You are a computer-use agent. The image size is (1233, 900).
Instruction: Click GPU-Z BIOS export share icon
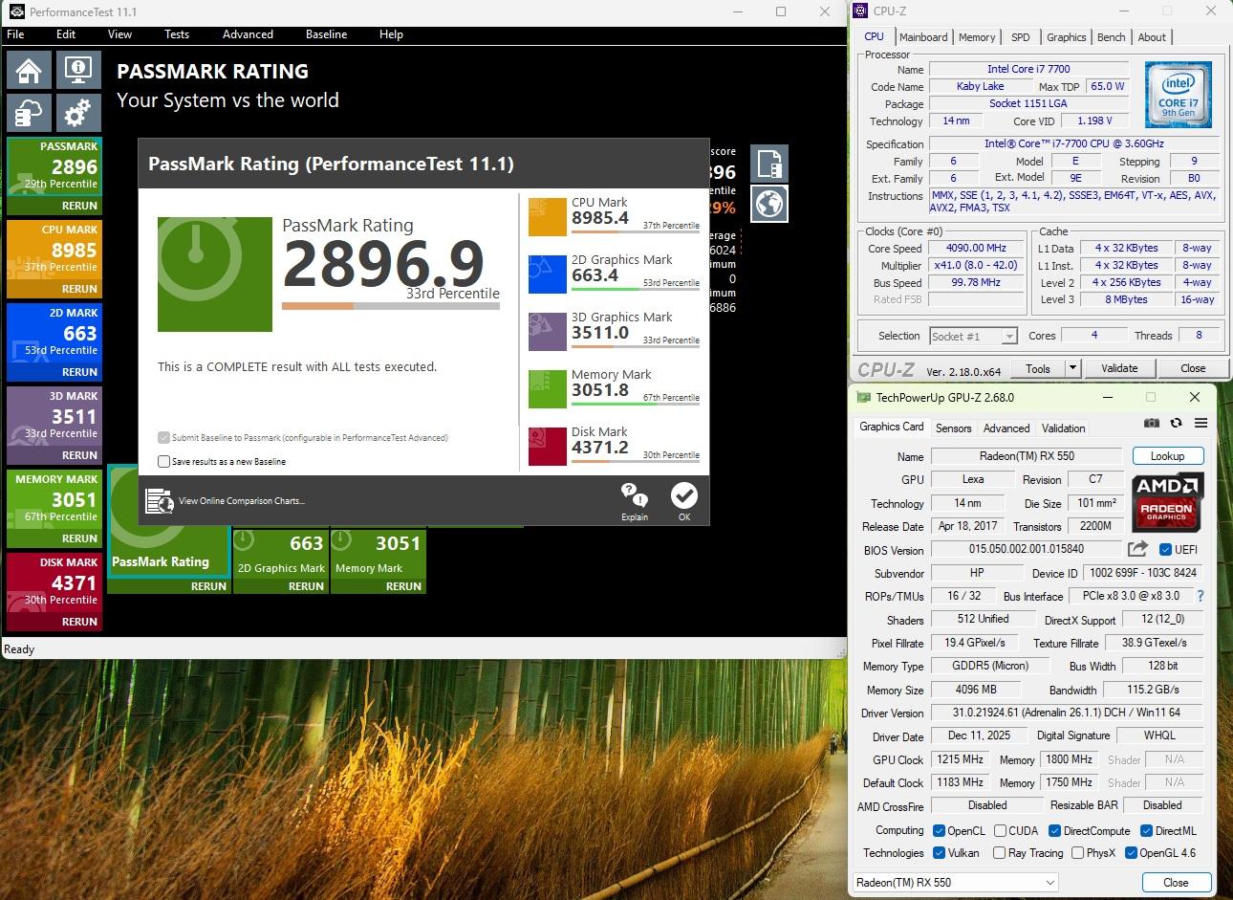click(1137, 549)
